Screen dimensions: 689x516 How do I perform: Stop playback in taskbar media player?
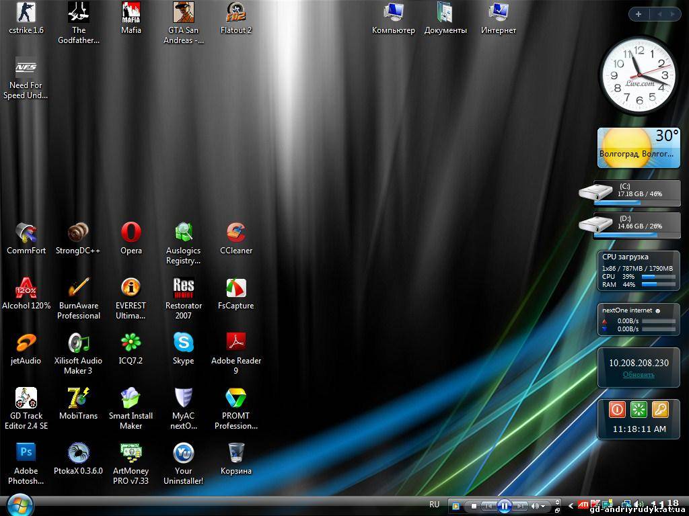(x=474, y=507)
